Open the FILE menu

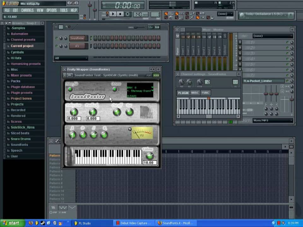click(x=7, y=10)
